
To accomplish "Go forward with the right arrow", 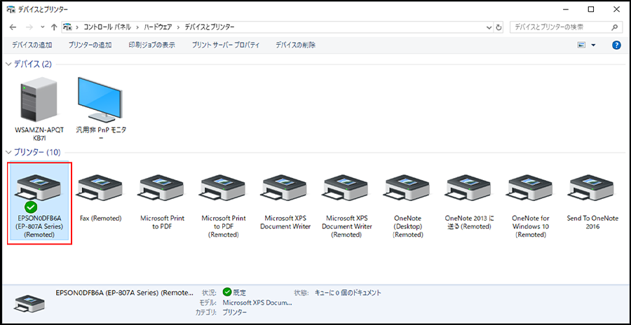I will [29, 27].
